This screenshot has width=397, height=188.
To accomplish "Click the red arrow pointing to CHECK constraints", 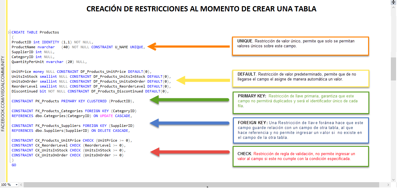I will pos(189,152).
